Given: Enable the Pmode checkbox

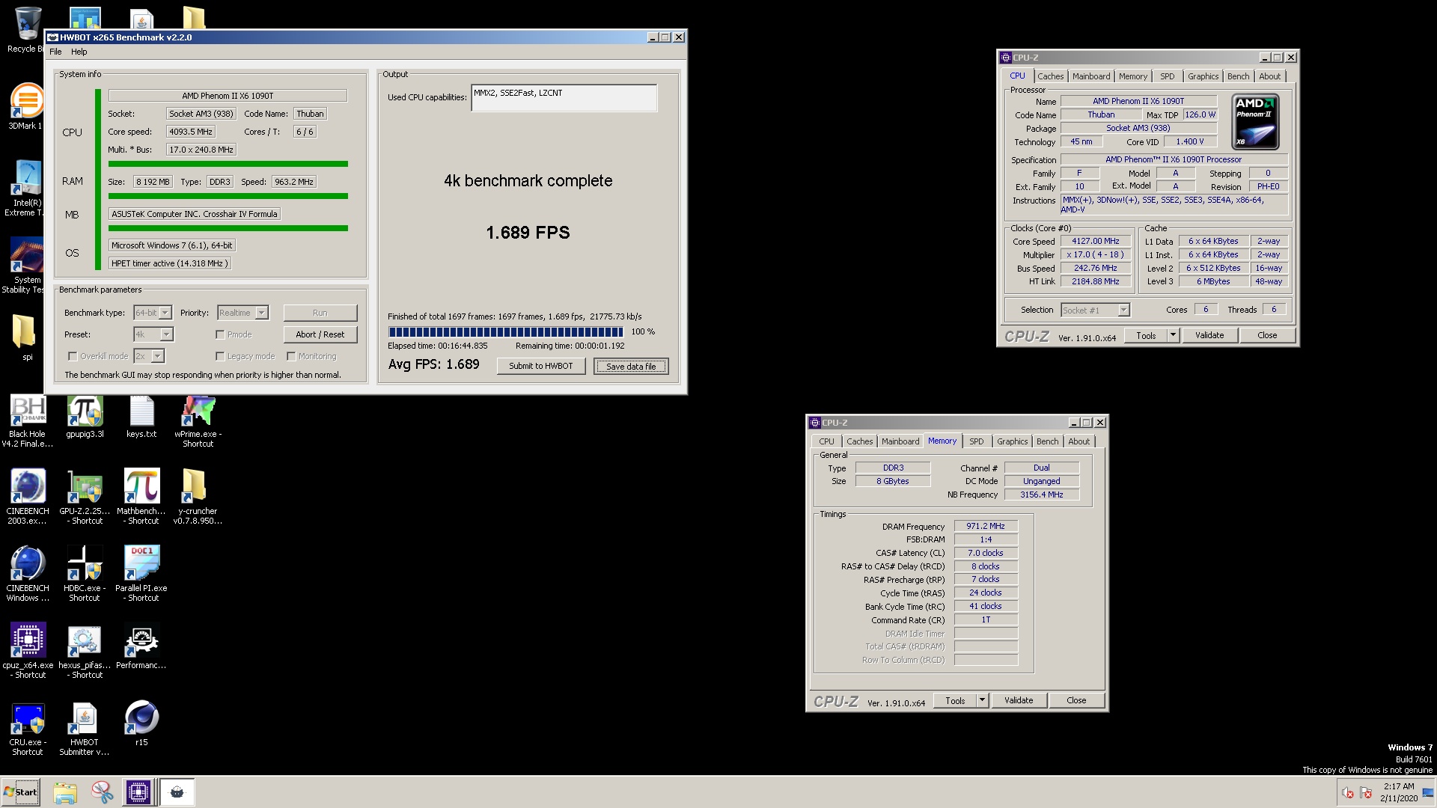Looking at the screenshot, I should click(220, 334).
